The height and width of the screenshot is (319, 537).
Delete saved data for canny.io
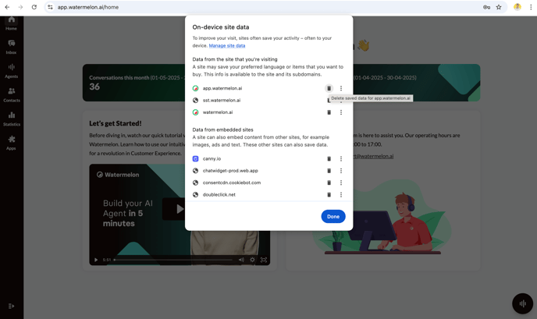pos(329,159)
